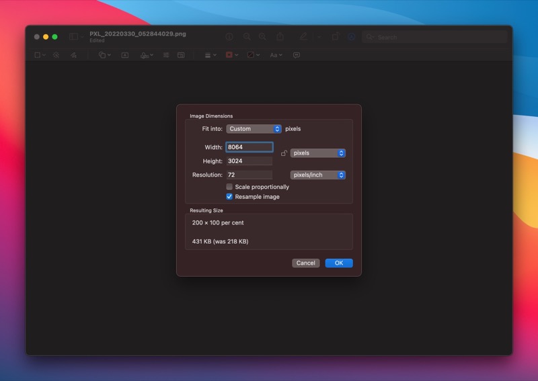
Task: Click the OK button
Action: pos(339,263)
